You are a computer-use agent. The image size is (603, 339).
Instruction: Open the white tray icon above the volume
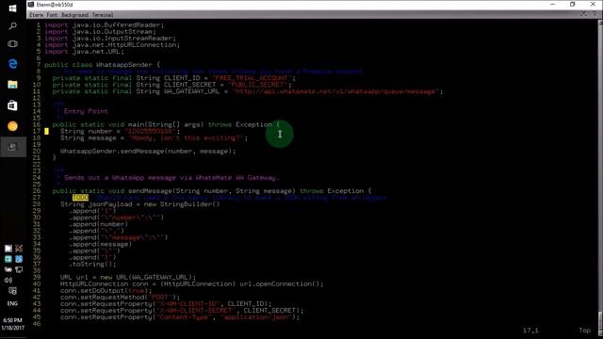point(8,249)
